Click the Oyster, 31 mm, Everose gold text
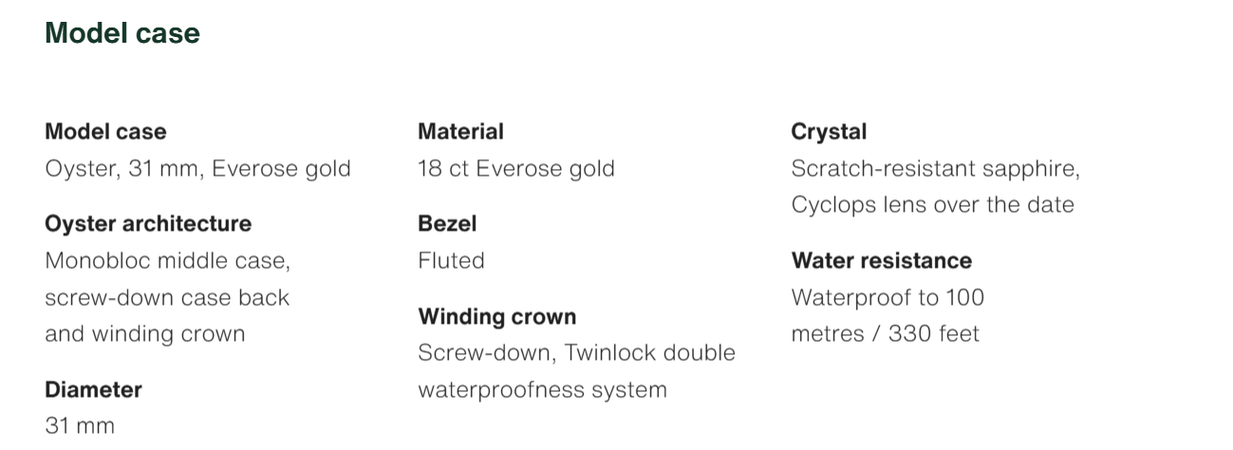The image size is (1233, 450). pyautogui.click(x=197, y=169)
